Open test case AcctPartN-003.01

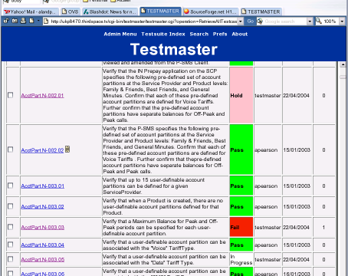[43, 186]
